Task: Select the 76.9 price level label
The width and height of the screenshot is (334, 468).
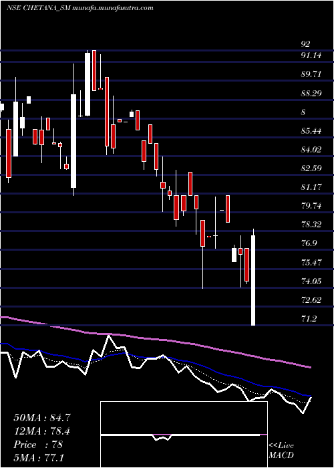Action: (x=309, y=243)
